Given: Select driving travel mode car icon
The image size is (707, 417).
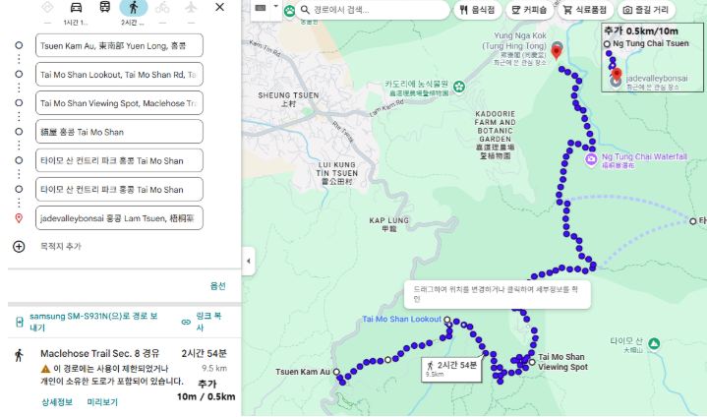Looking at the screenshot, I should tap(76, 8).
